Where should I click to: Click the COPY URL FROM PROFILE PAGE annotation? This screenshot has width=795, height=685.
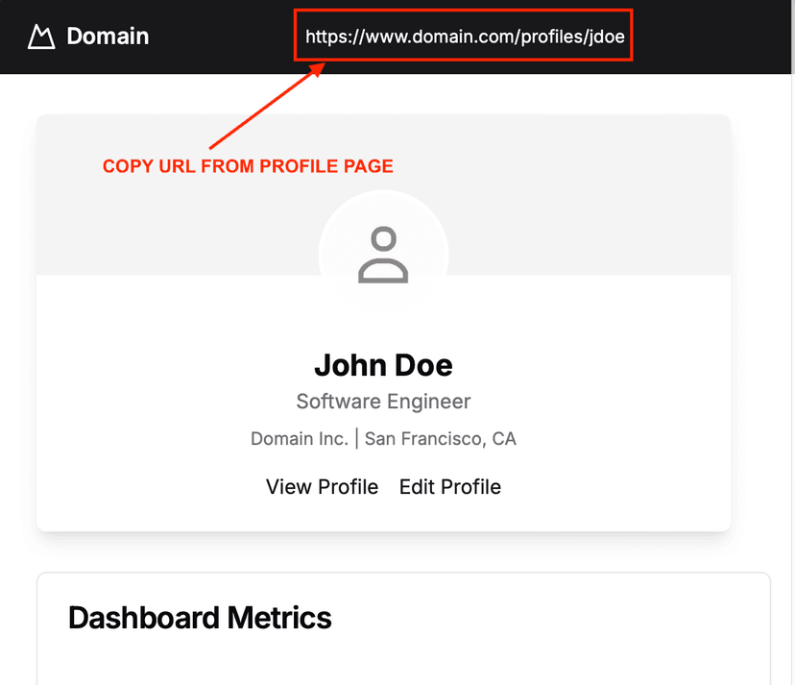(248, 166)
